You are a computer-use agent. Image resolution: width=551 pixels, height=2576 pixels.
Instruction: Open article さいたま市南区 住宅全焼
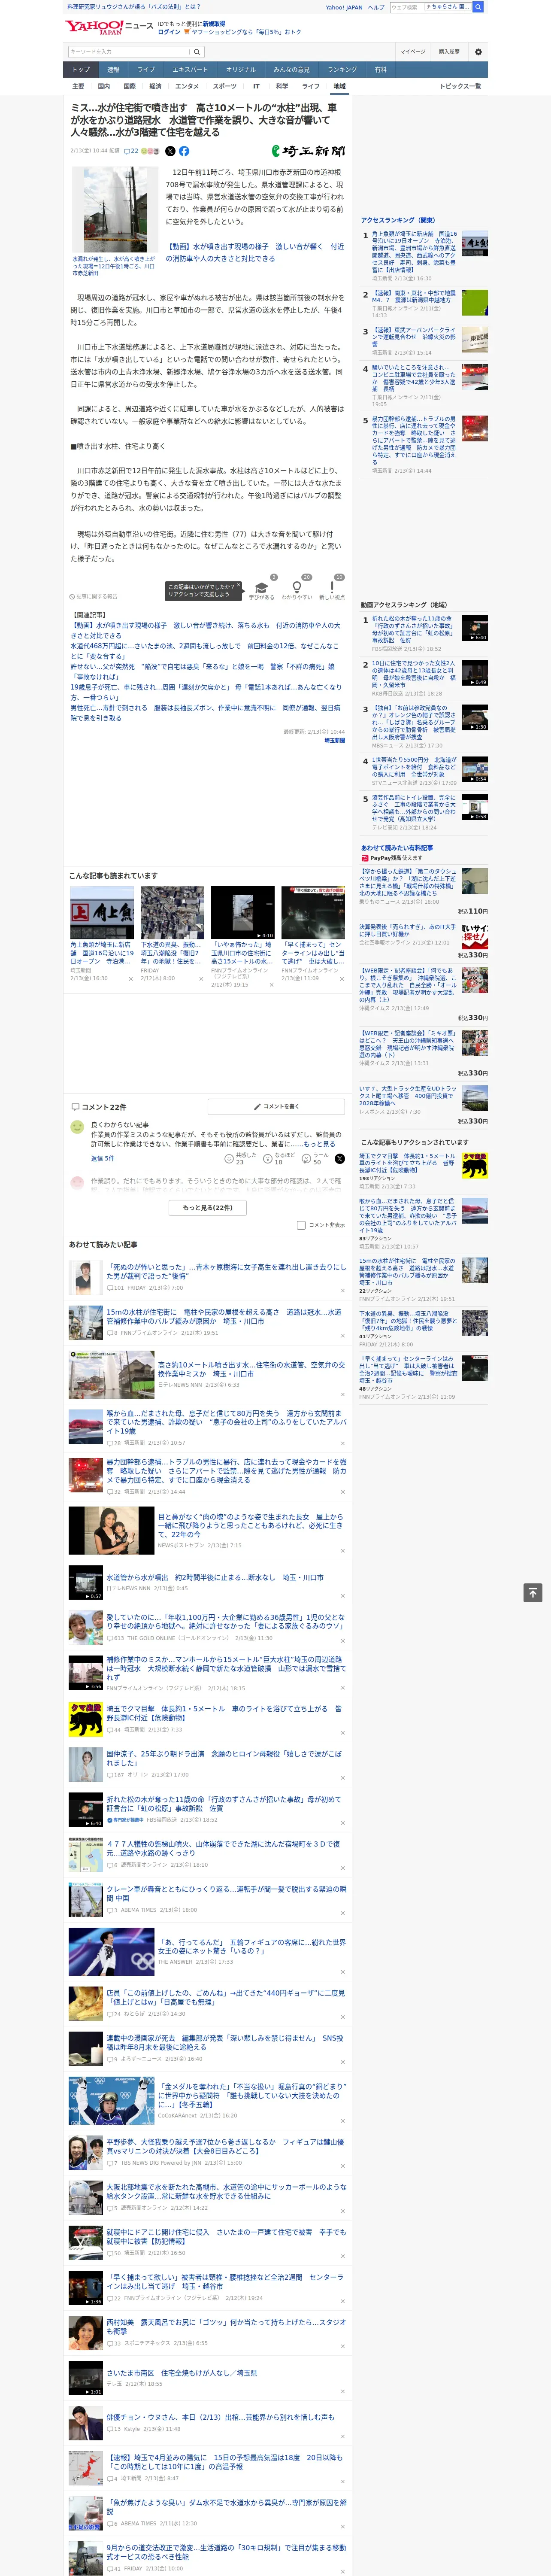(182, 2372)
